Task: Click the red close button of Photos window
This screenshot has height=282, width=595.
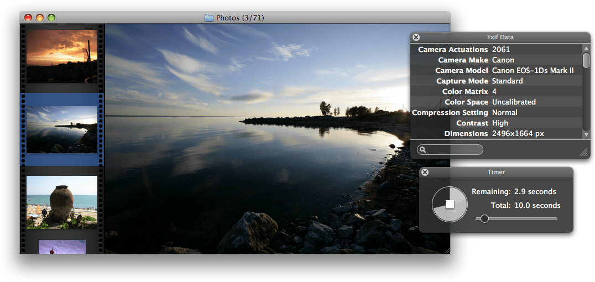Action: click(x=28, y=18)
